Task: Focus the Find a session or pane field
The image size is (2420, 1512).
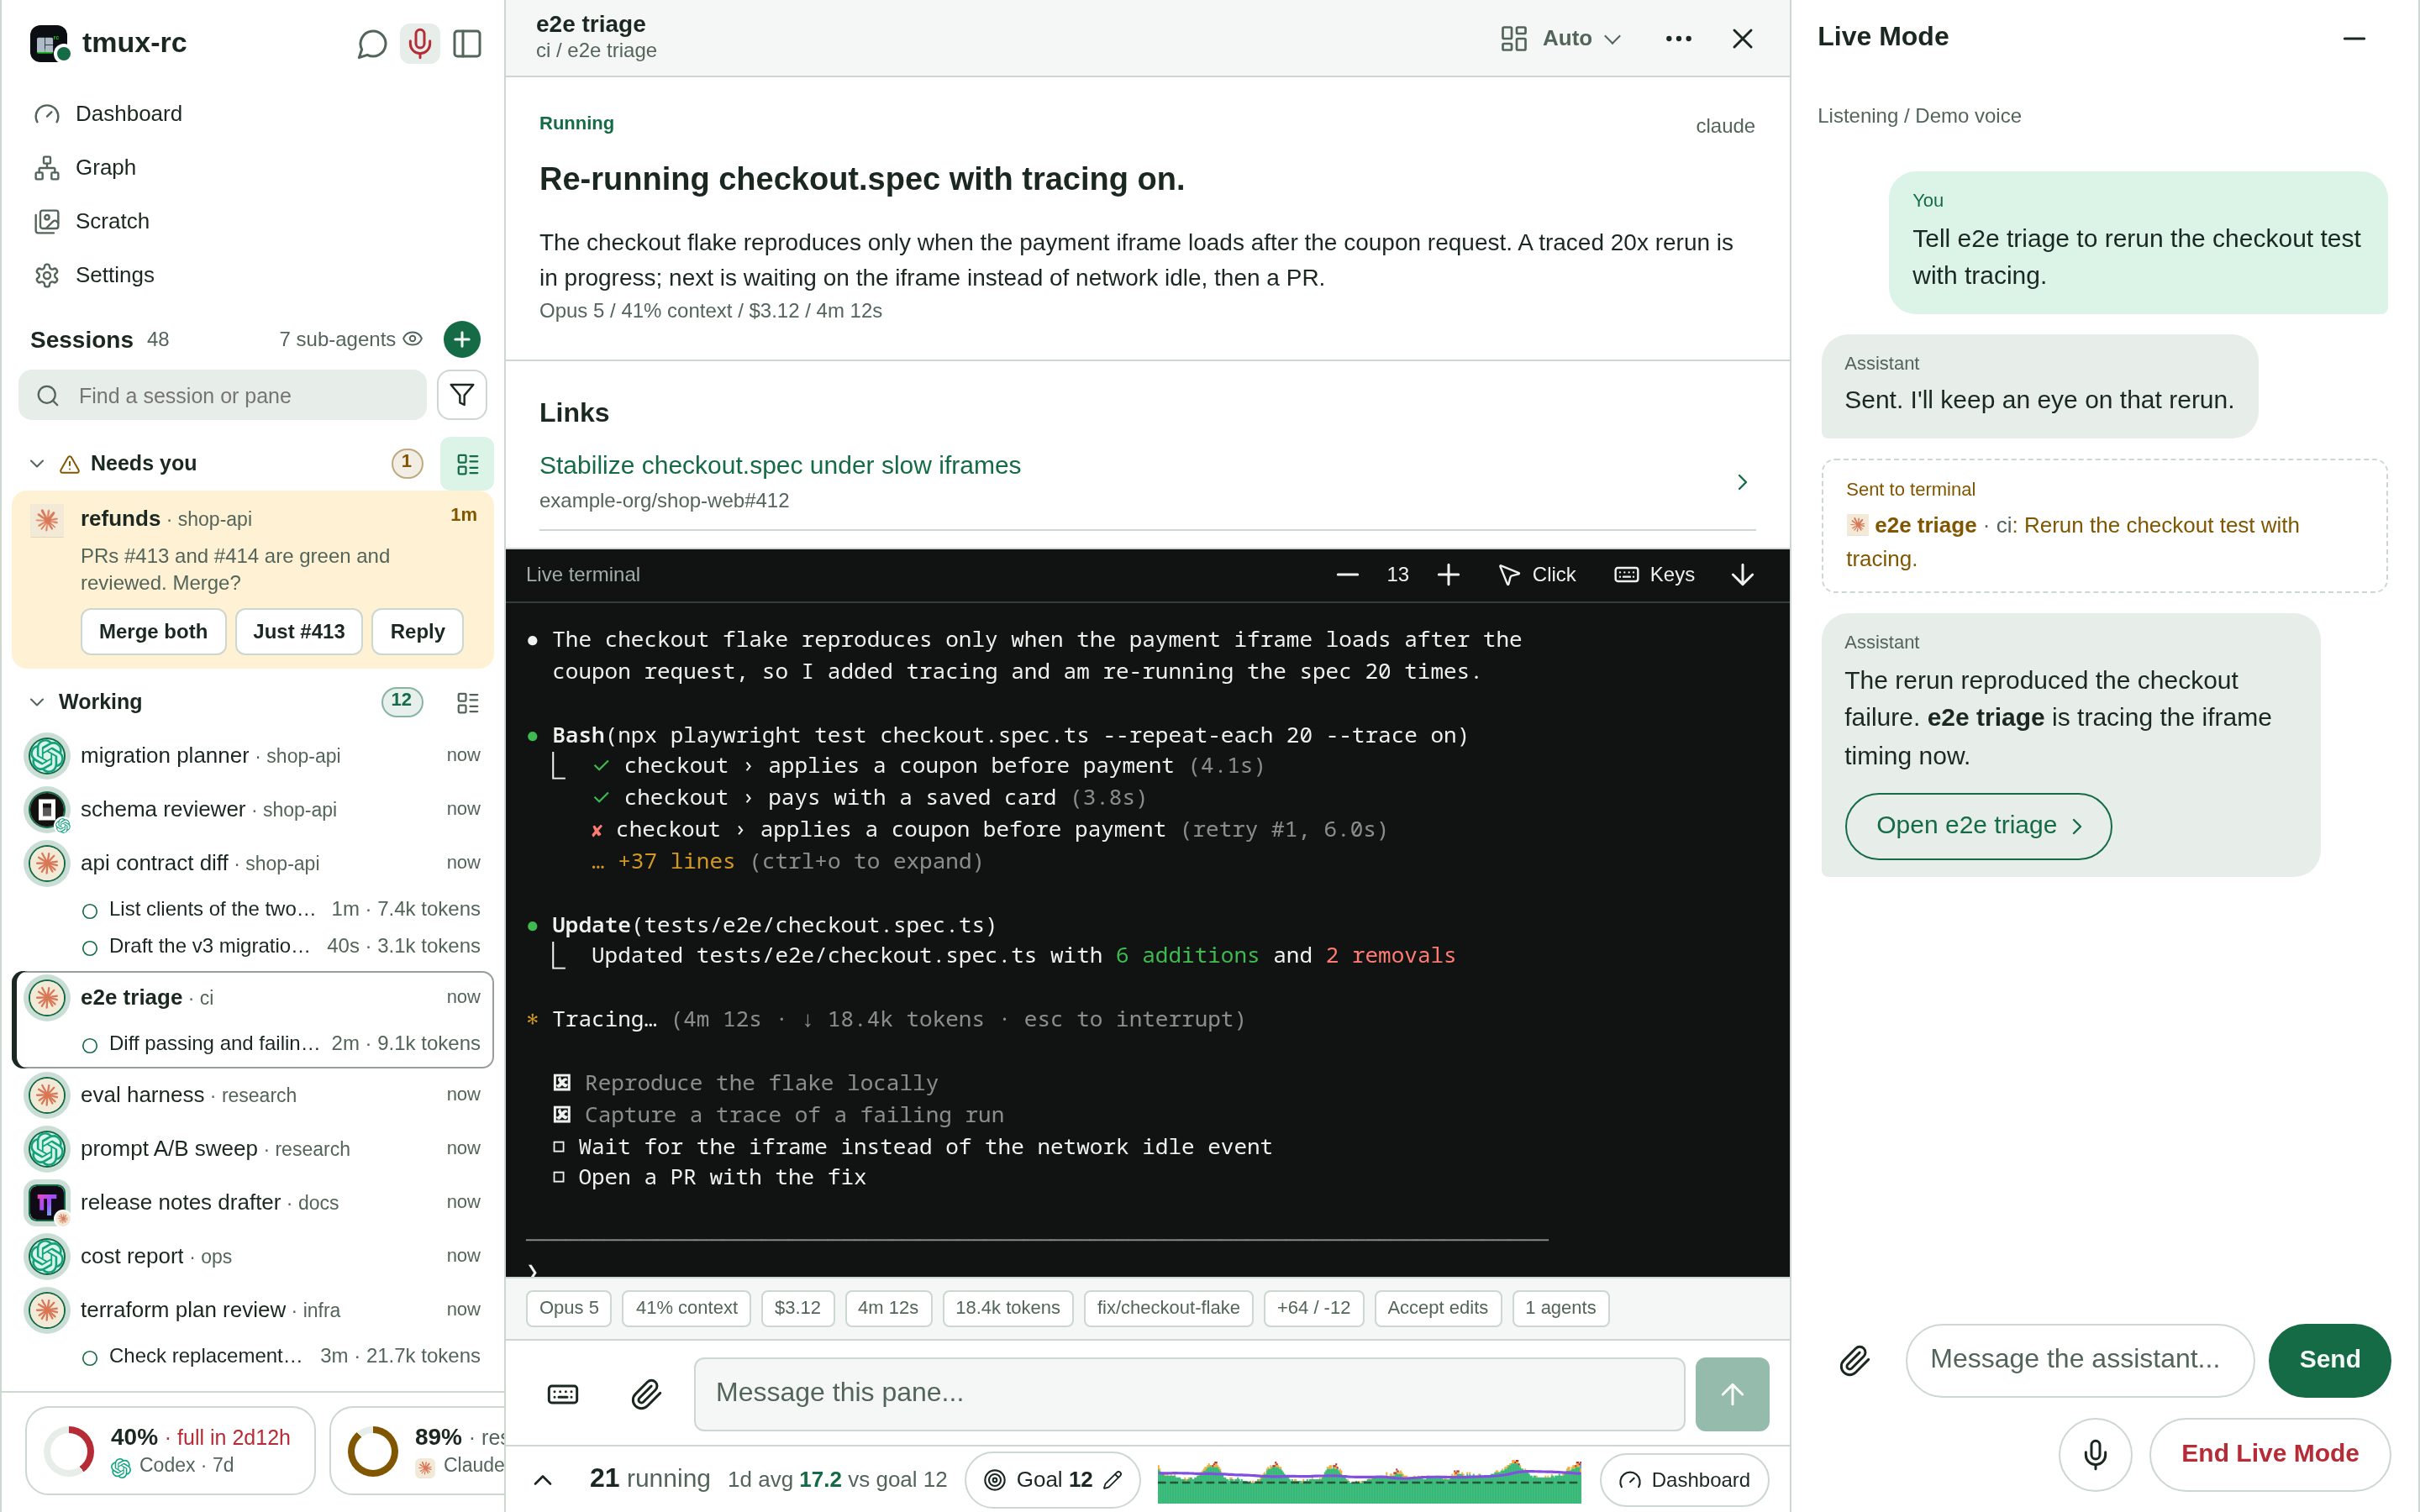Action: pyautogui.click(x=223, y=395)
